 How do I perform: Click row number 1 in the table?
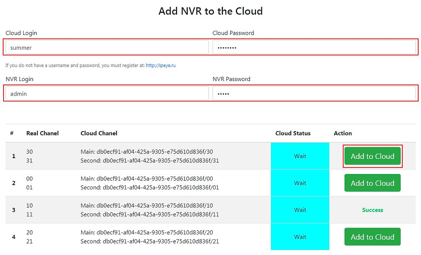pos(14,156)
